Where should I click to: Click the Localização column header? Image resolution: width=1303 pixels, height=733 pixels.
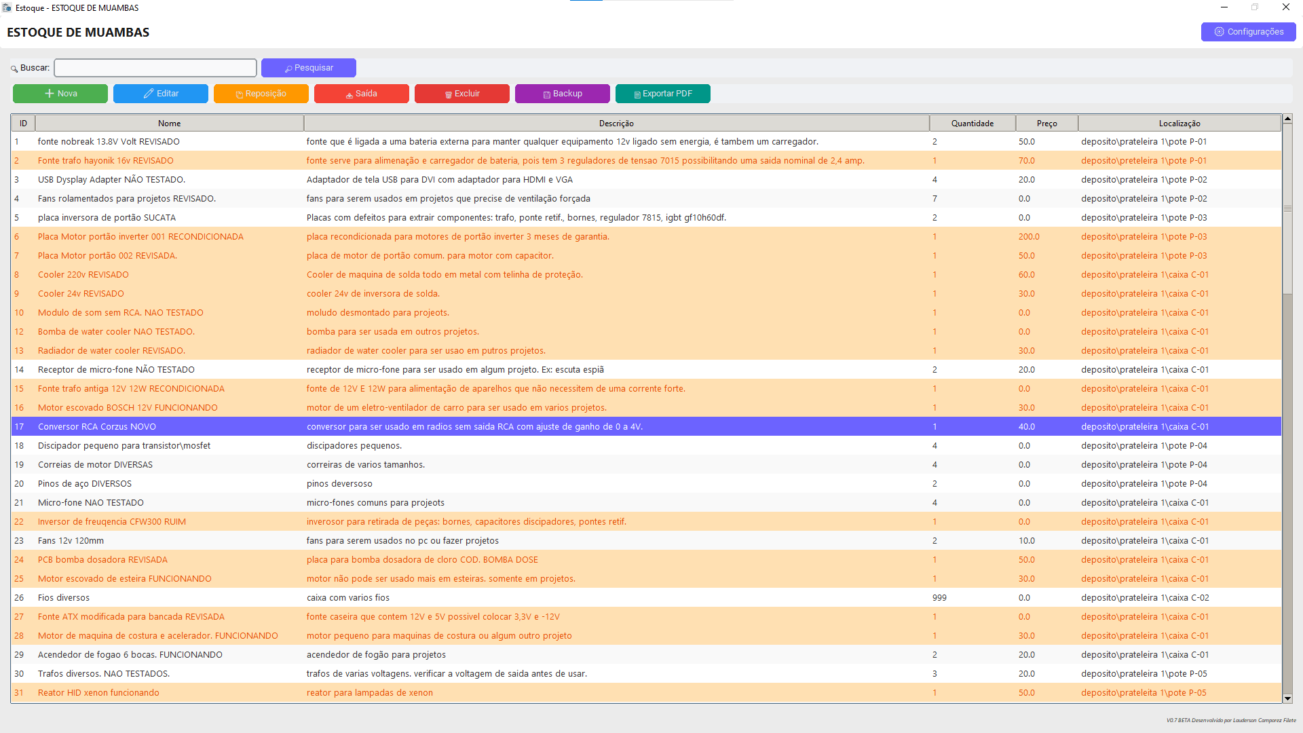(1179, 124)
